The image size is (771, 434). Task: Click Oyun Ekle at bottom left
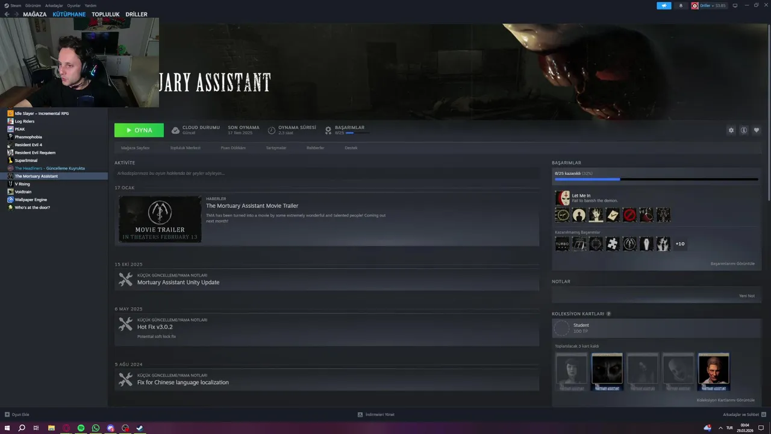click(17, 415)
